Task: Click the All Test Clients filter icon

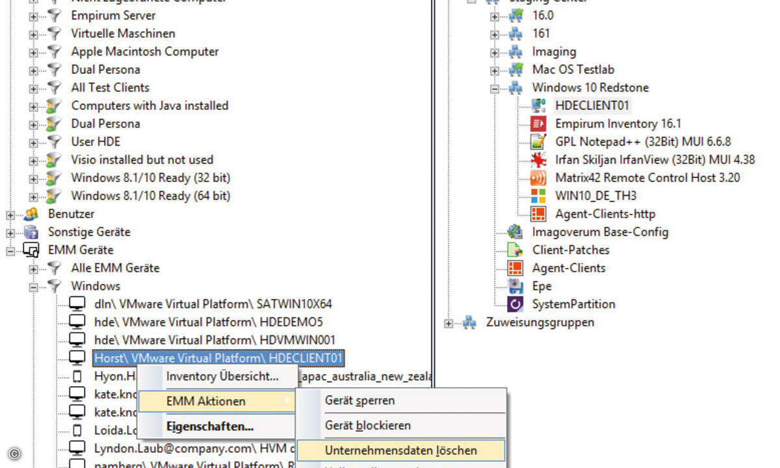Action: [55, 87]
